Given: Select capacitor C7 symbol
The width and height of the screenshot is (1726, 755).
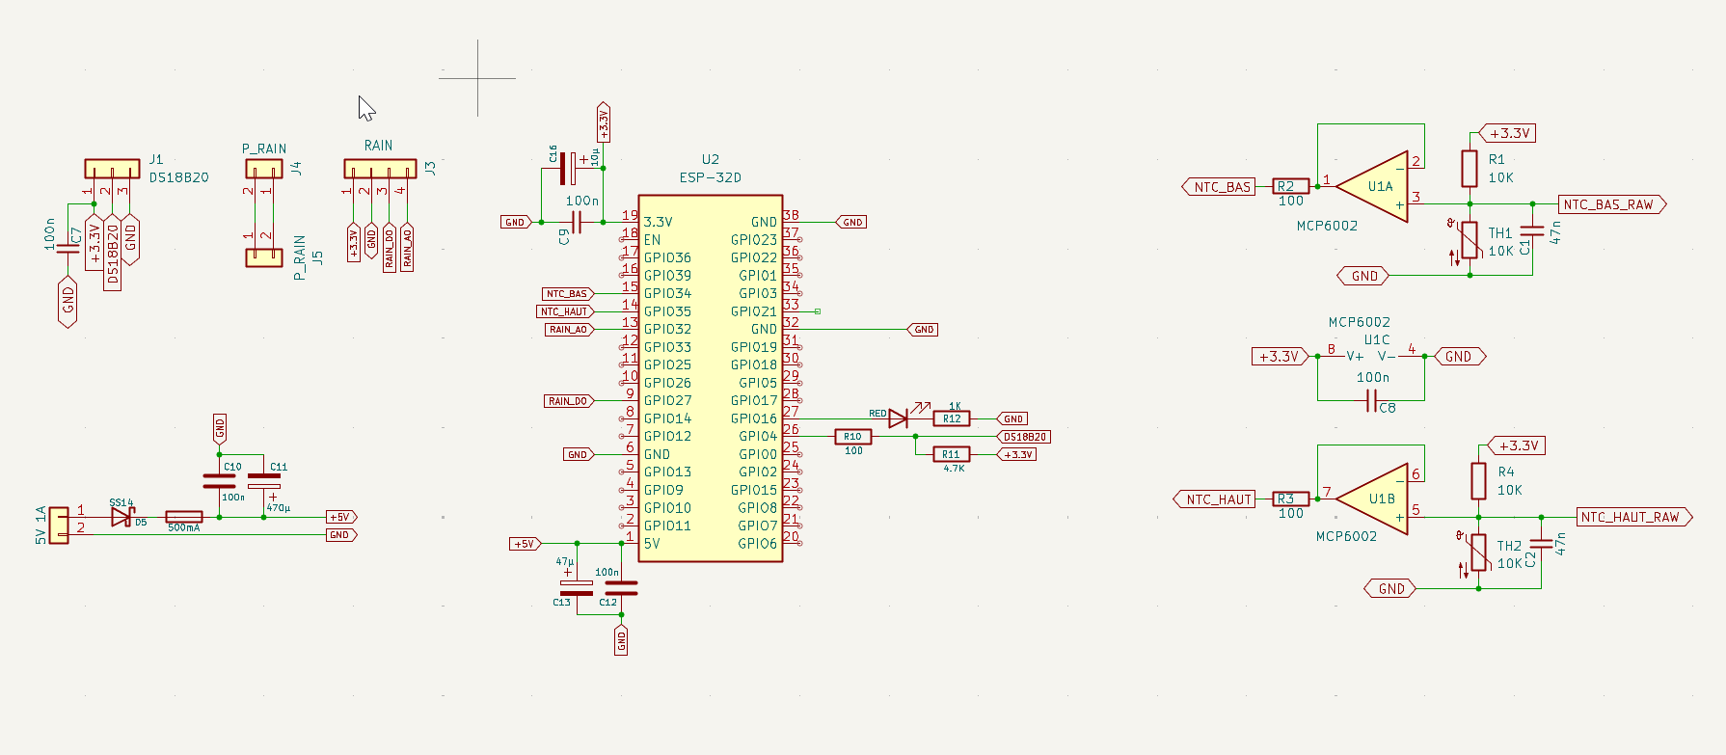Looking at the screenshot, I should pos(67,249).
